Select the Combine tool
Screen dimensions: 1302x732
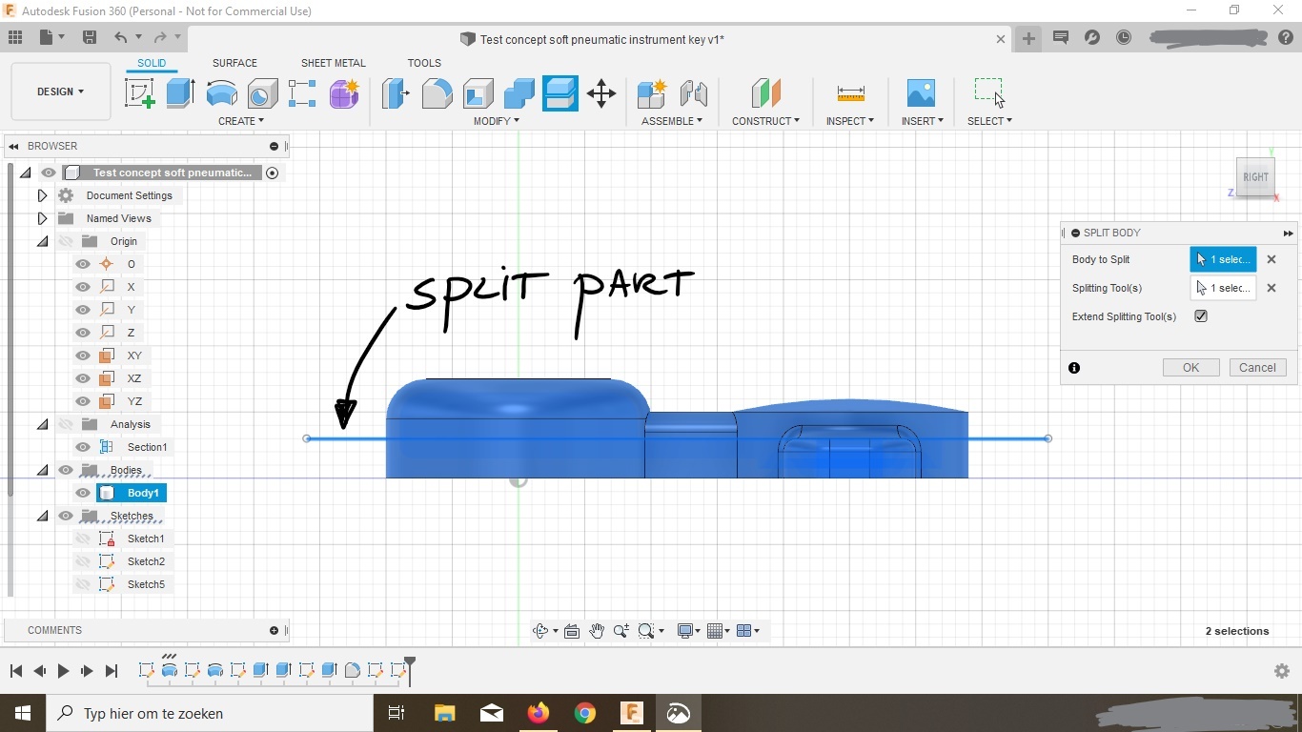pyautogui.click(x=519, y=93)
